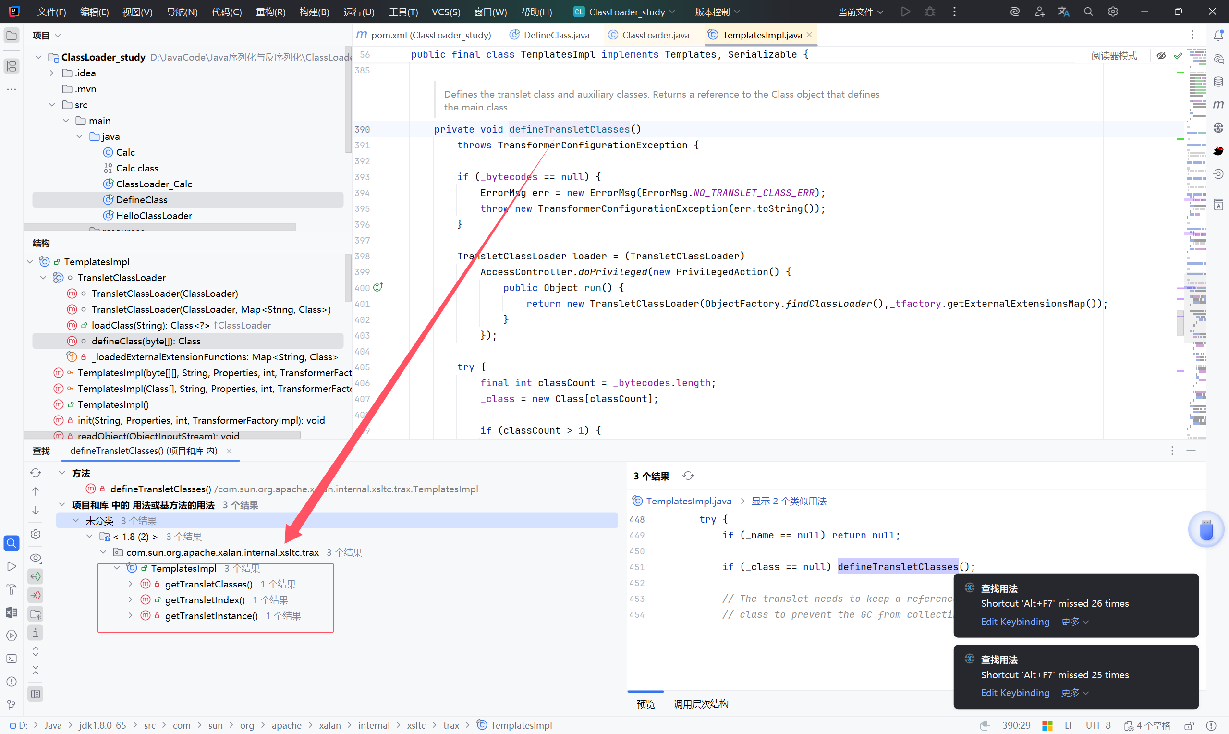This screenshot has width=1229, height=734.
Task: Click the Run button in the toolbar
Action: (x=905, y=12)
